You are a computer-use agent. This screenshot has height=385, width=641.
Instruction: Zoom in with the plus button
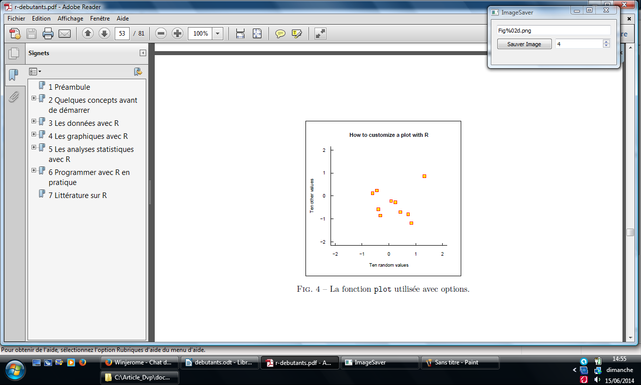(x=177, y=34)
